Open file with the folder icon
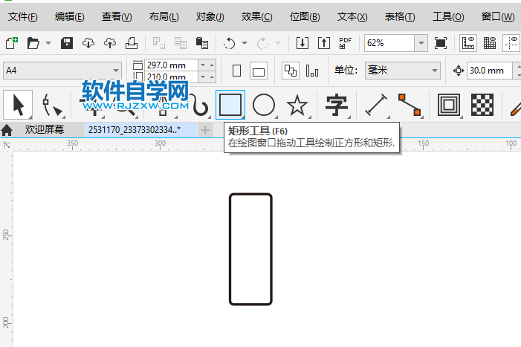Image resolution: width=521 pixels, height=347 pixels. [33, 43]
